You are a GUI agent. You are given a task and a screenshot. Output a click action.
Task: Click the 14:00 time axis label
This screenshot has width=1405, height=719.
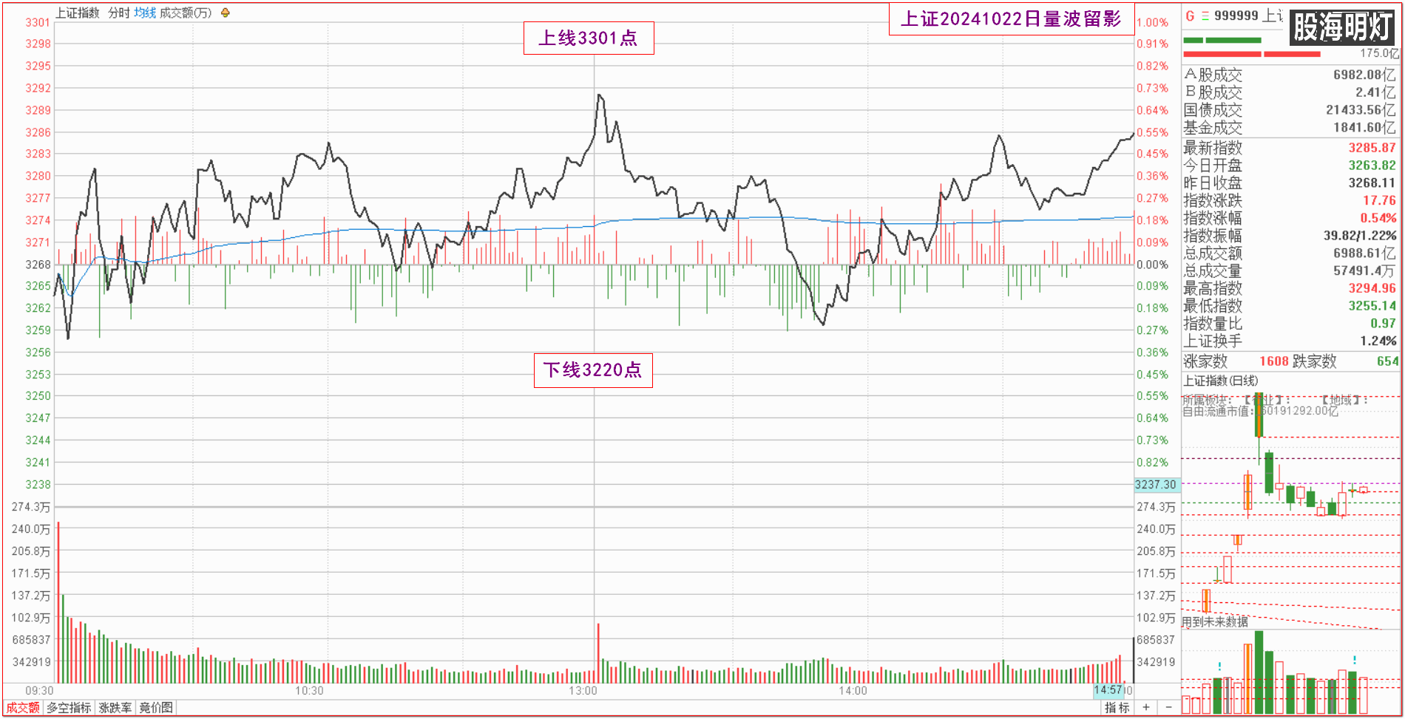pyautogui.click(x=853, y=691)
